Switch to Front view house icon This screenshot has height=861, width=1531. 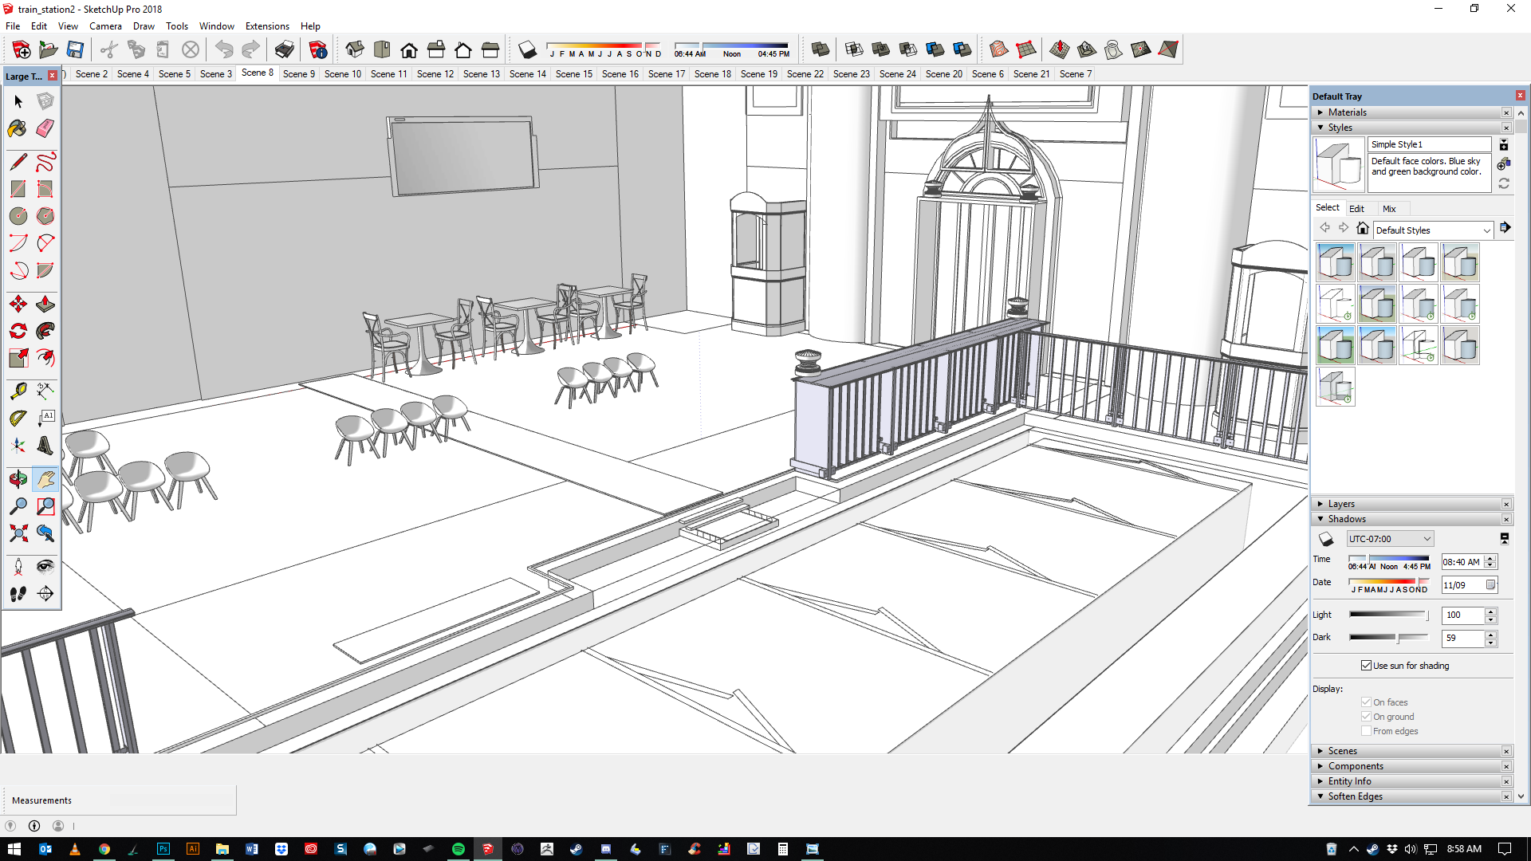tap(409, 50)
